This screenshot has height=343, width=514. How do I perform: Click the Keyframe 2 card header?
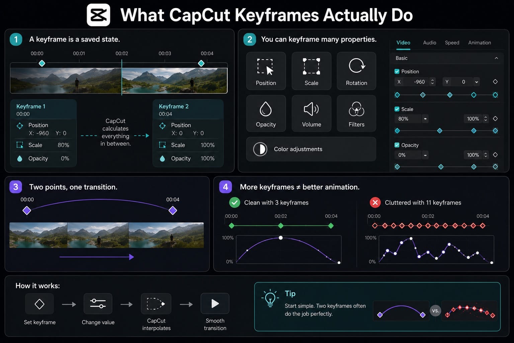pos(188,110)
